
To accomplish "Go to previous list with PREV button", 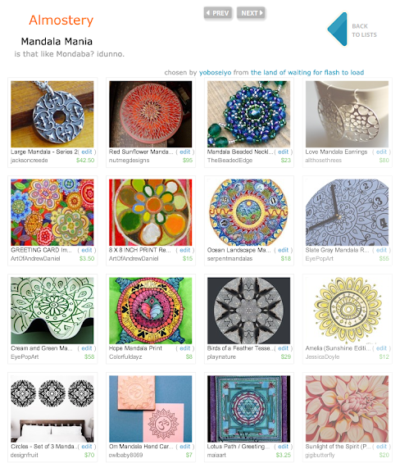I will coord(218,13).
